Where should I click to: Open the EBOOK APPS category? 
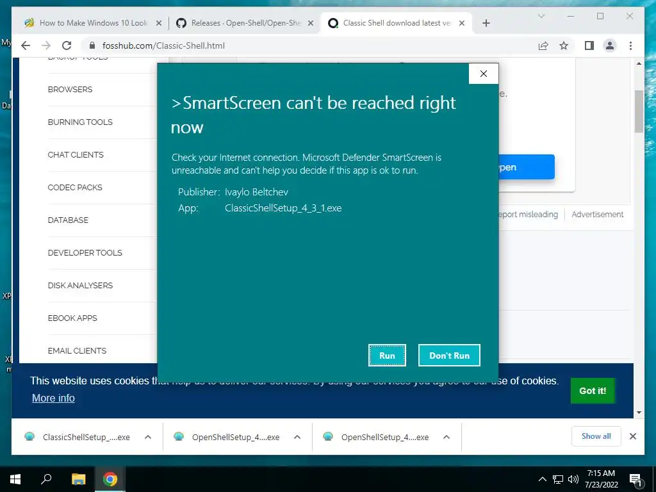click(x=72, y=318)
